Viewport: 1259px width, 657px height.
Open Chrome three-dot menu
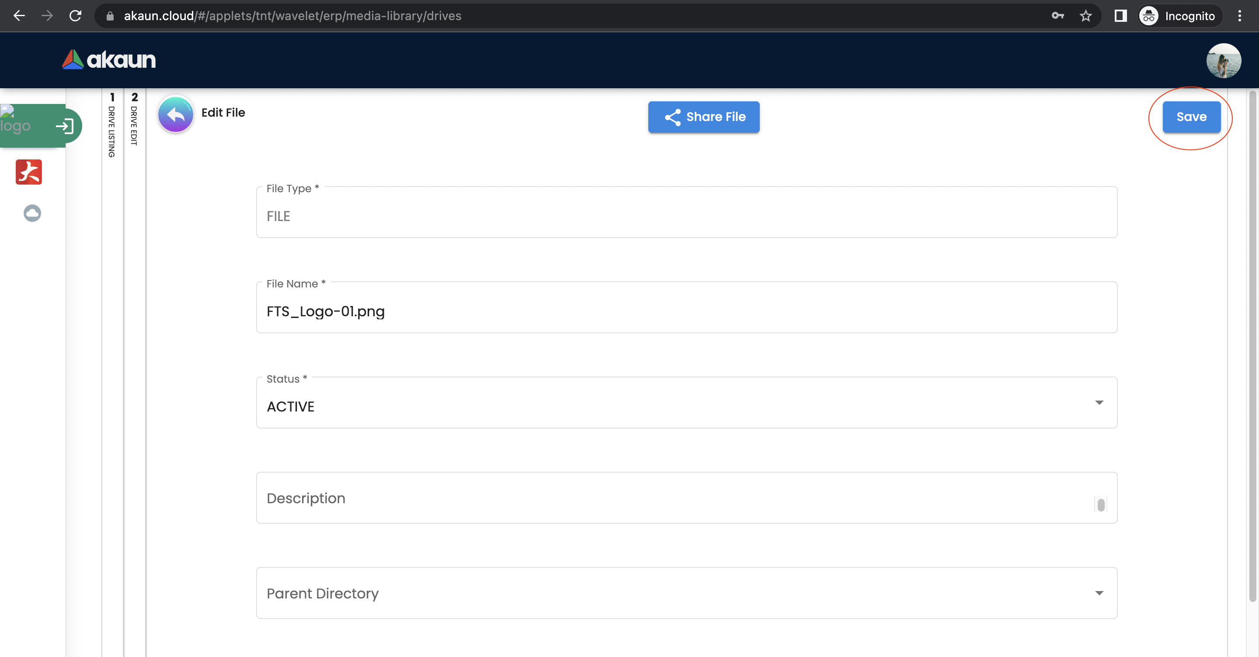point(1239,16)
